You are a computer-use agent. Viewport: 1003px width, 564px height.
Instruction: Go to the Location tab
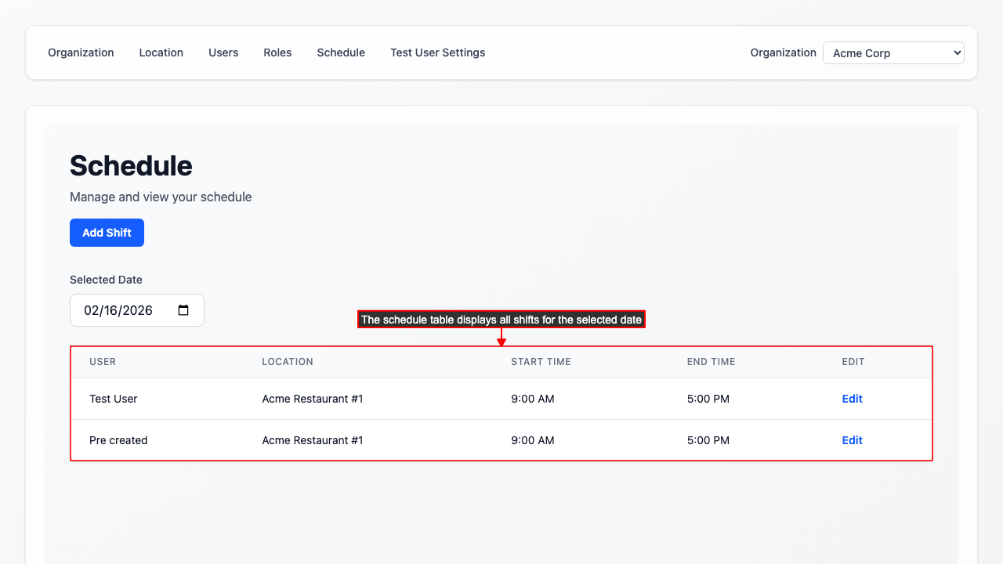tap(161, 52)
